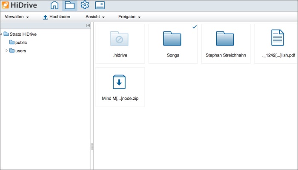Open the account card icon in header
Image resolution: width=298 pixels, height=170 pixels.
(x=100, y=6)
